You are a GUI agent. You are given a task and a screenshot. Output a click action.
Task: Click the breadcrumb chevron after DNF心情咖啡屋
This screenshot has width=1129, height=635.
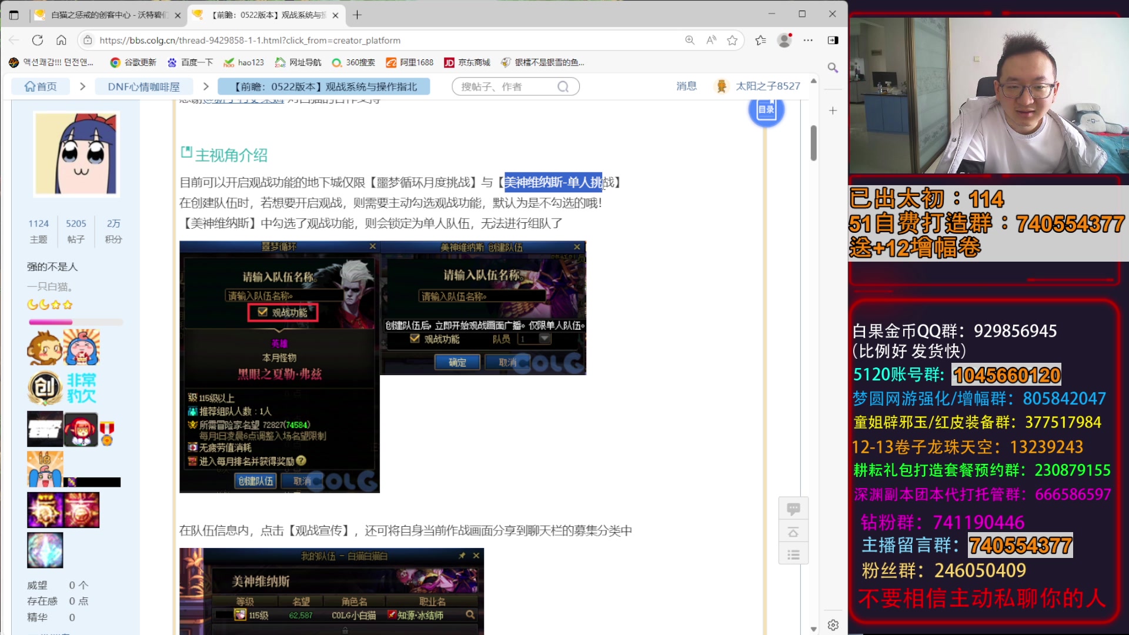coord(206,86)
